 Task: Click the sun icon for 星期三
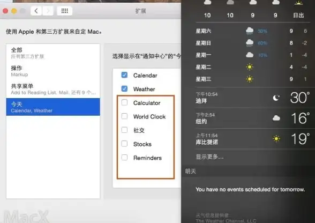(x=250, y=79)
